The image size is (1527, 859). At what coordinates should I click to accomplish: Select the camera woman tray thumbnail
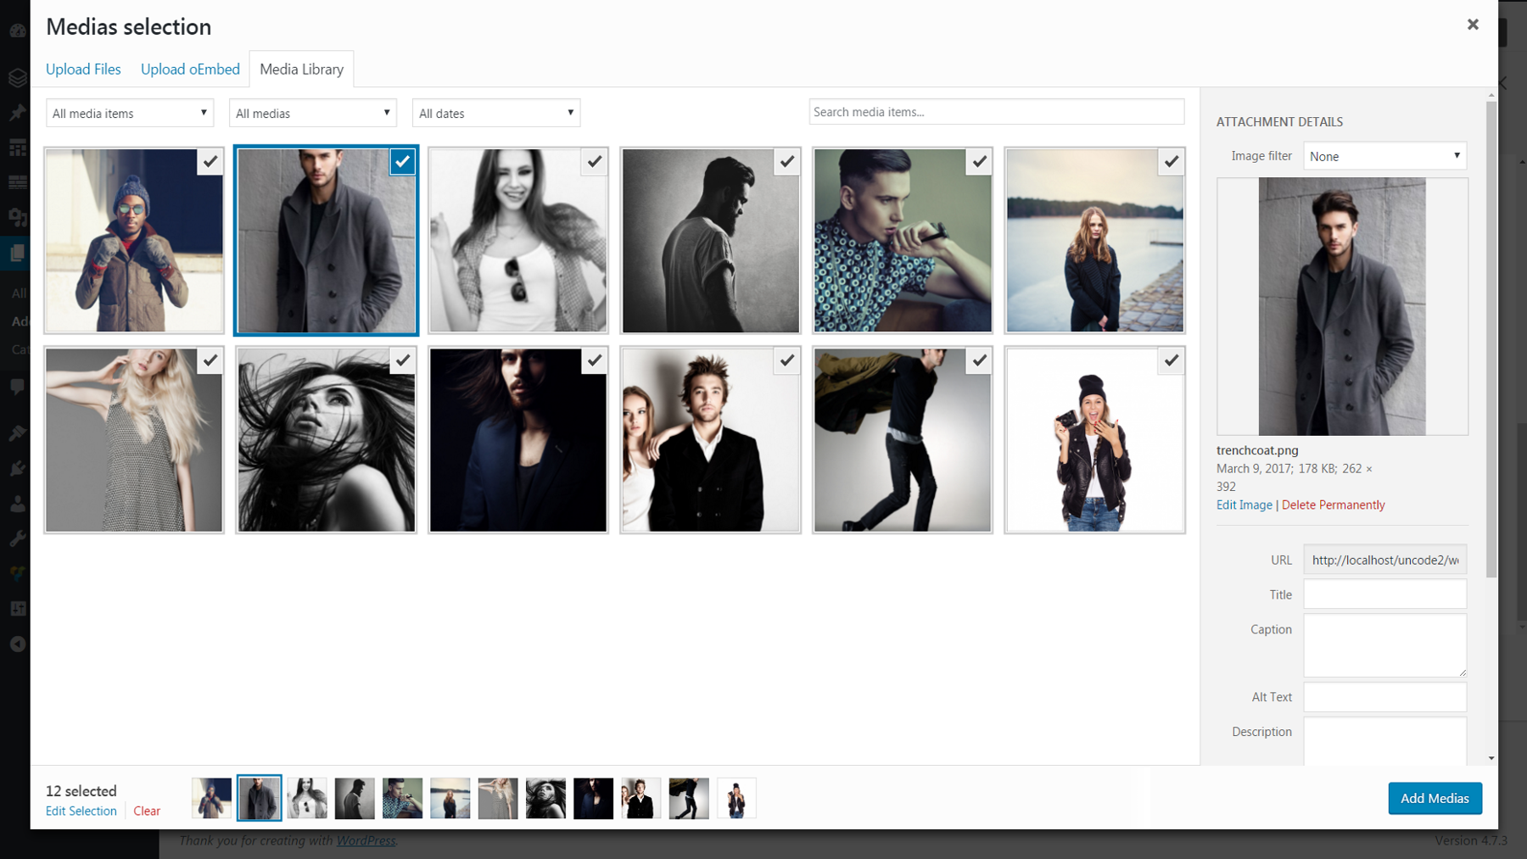point(736,798)
